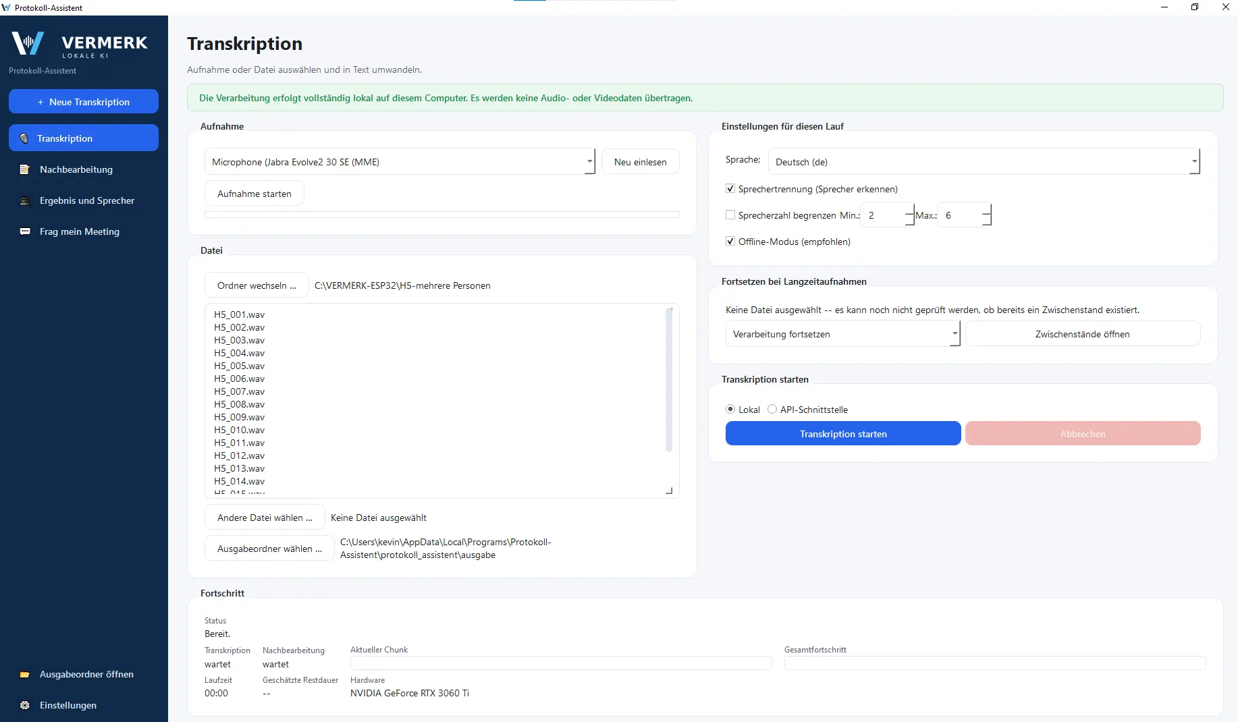Select file H5_005.wav
This screenshot has width=1238, height=722.
pos(240,366)
